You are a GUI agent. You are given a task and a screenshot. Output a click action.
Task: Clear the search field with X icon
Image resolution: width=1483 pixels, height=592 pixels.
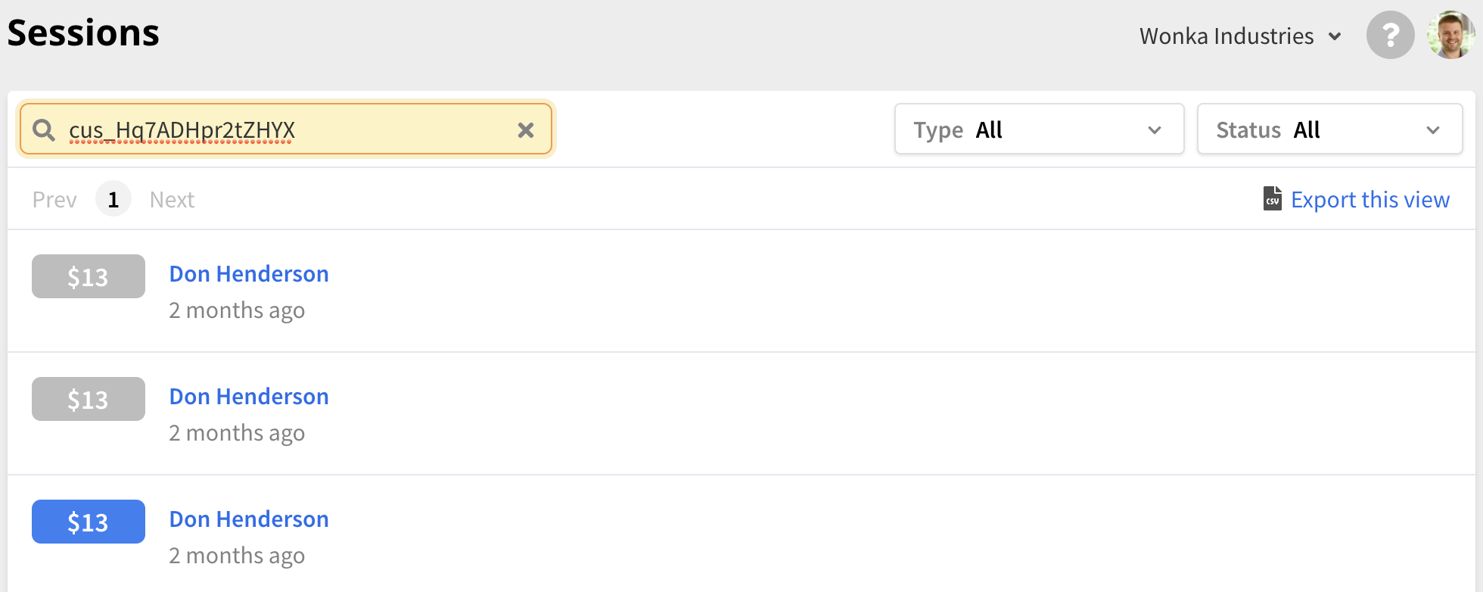click(526, 130)
